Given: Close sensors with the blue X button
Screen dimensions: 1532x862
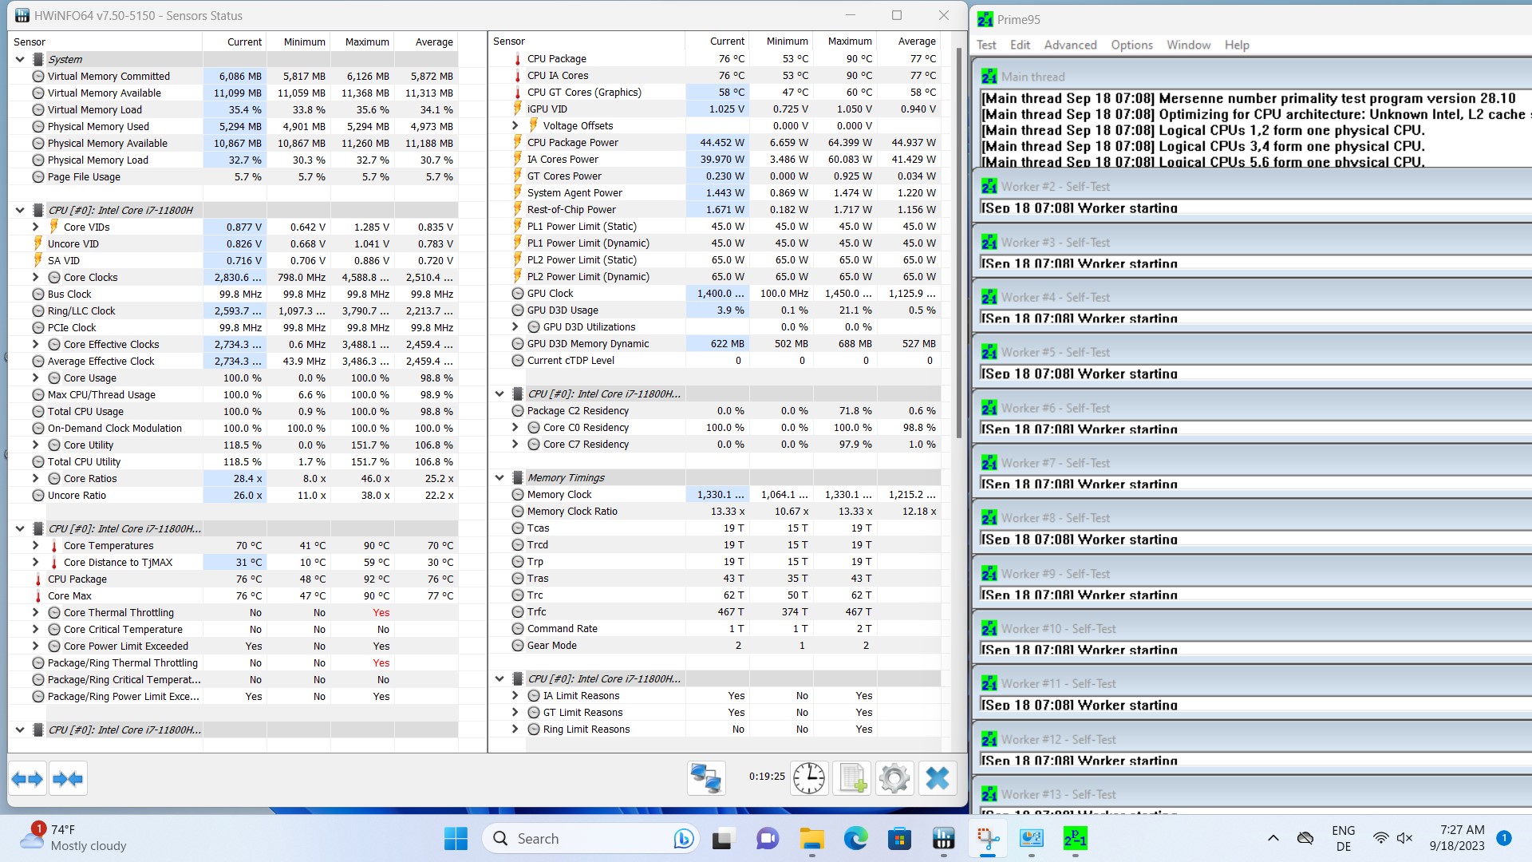Looking at the screenshot, I should pyautogui.click(x=938, y=778).
